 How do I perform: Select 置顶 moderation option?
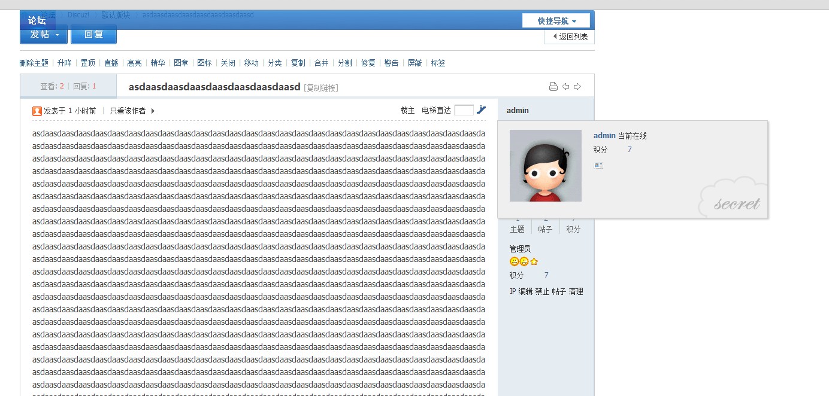(x=87, y=63)
